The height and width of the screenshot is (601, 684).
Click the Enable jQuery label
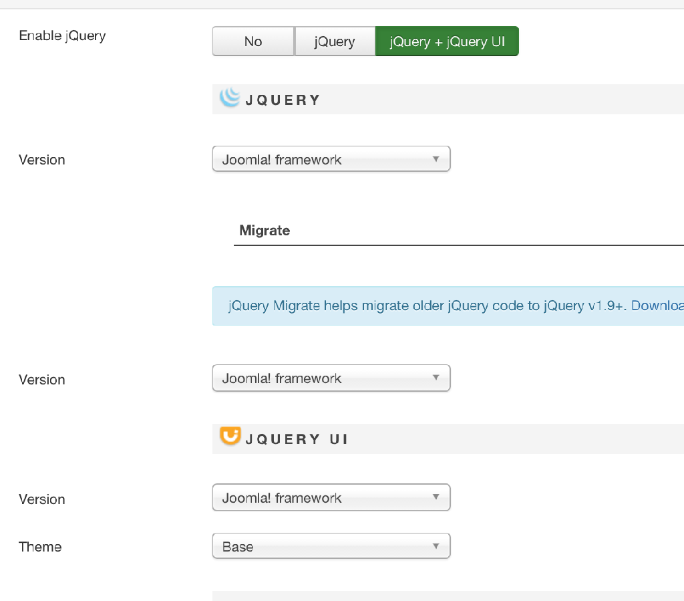(62, 35)
